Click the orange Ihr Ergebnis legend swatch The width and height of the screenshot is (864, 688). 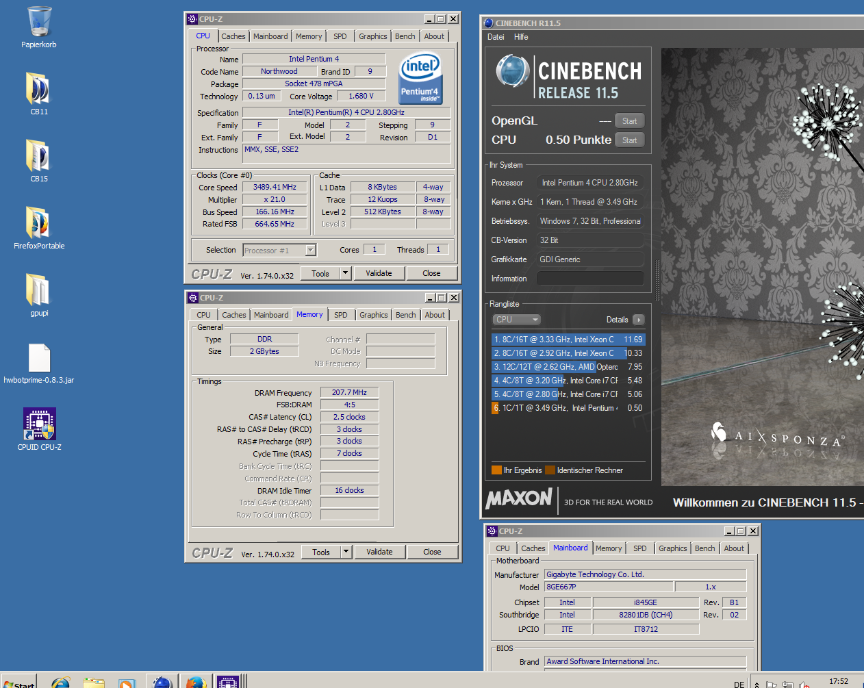click(497, 470)
